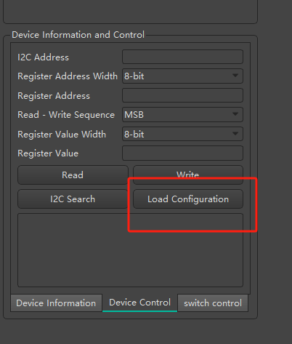Click the Register Address Width dropdown arrow
Viewport: 292px width, 344px height.
click(x=235, y=76)
